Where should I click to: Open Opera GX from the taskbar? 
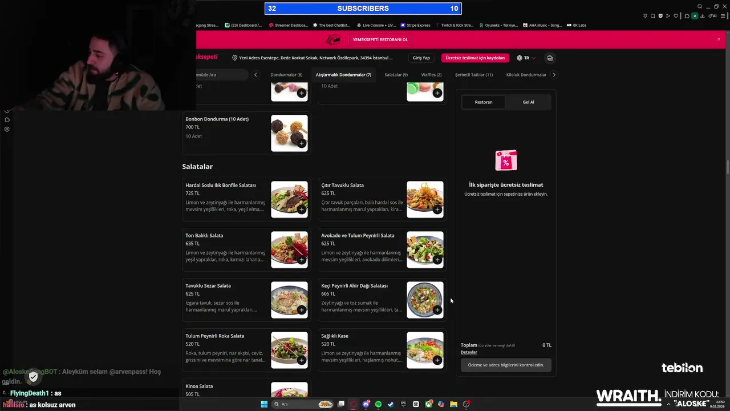click(x=353, y=404)
